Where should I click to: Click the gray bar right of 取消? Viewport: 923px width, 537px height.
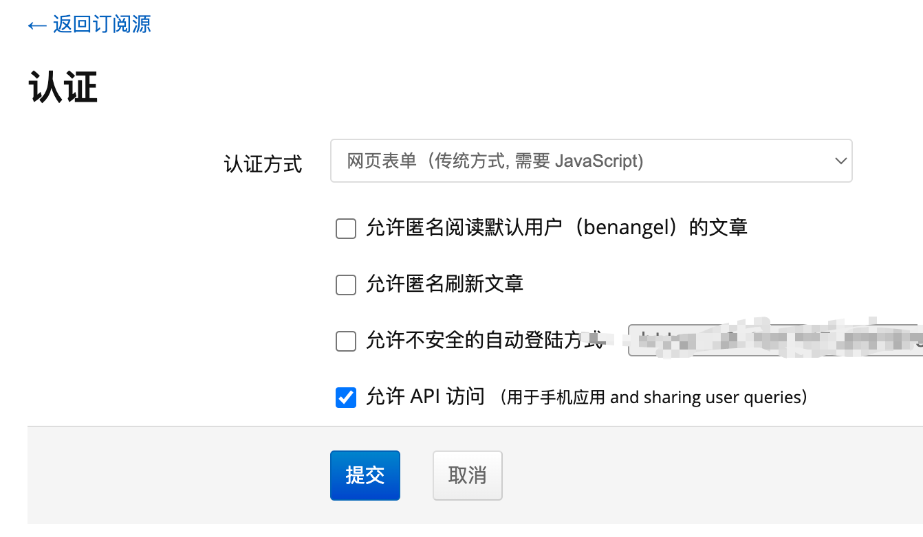pyautogui.click(x=708, y=475)
